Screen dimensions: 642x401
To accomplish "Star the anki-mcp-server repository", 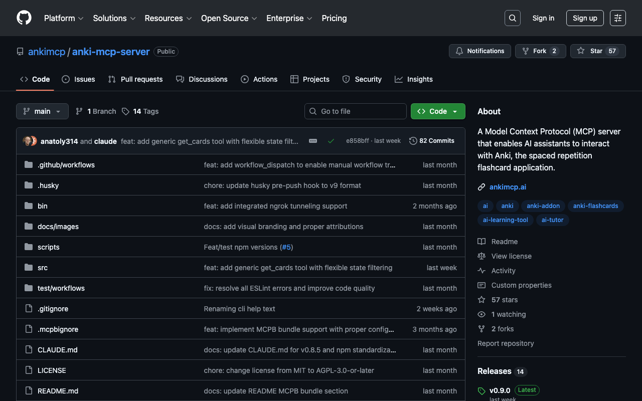I will [x=597, y=51].
